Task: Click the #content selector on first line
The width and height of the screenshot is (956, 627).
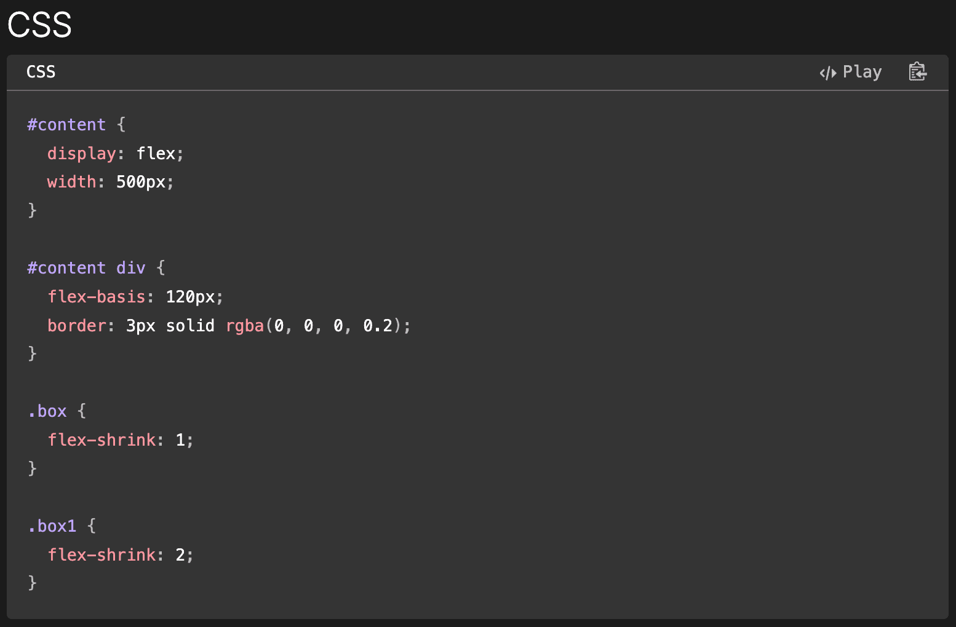Action: pyautogui.click(x=66, y=125)
